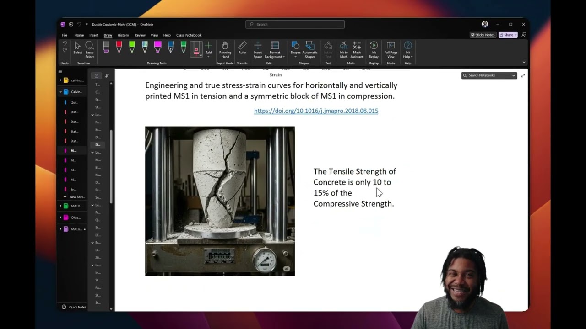586x329 pixels.
Task: Start Ink Replay
Action: [374, 49]
